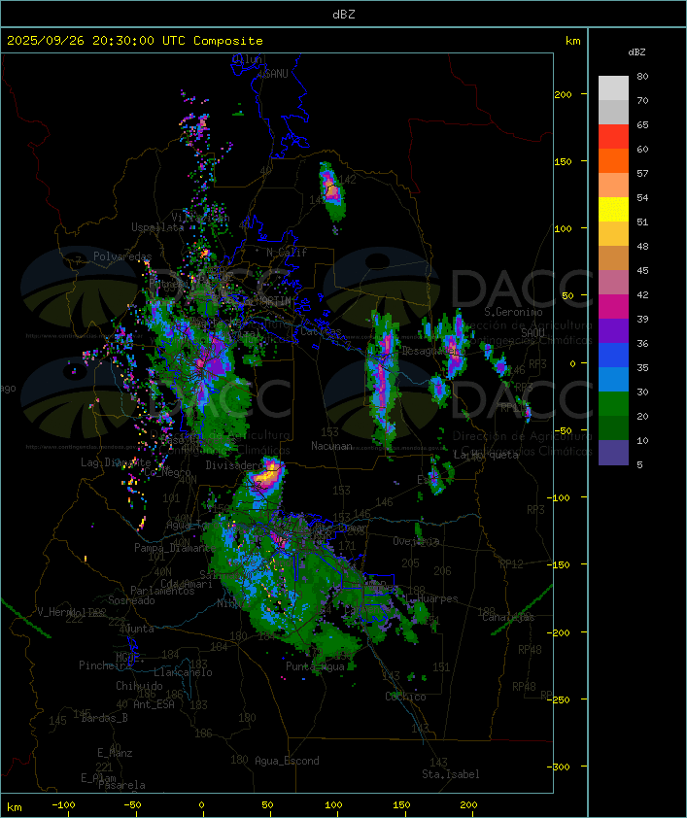Image resolution: width=687 pixels, height=818 pixels.
Task: Click the Agua_Escond place label
Action: [x=287, y=761]
